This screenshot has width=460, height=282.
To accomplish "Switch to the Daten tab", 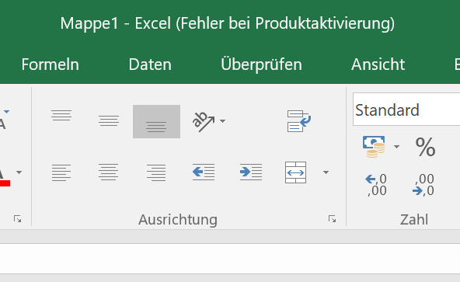I will coord(150,64).
